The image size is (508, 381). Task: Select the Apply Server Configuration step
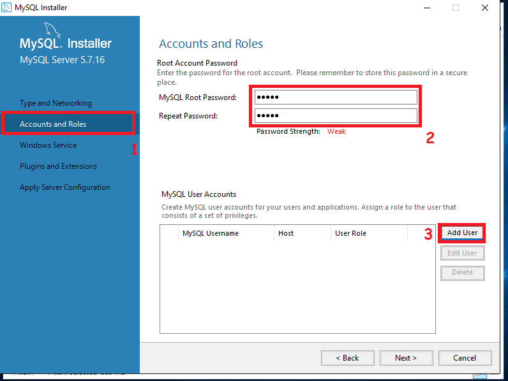click(65, 187)
